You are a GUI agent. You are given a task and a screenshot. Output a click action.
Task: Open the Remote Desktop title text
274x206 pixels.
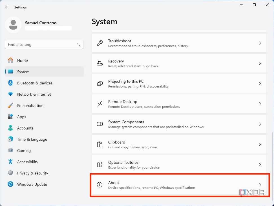tap(123, 102)
